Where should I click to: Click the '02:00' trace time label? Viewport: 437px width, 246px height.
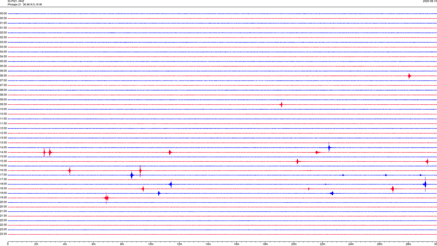pos(3,33)
